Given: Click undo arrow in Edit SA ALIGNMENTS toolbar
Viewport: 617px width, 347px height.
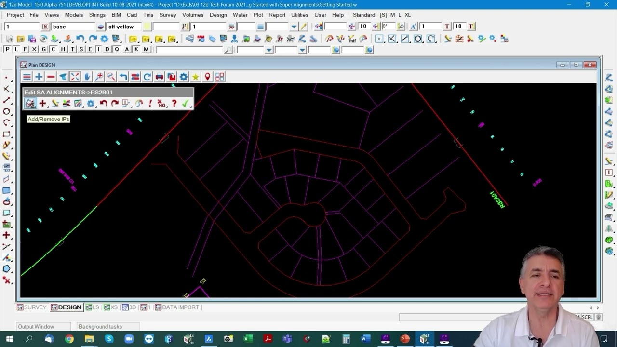Looking at the screenshot, I should point(103,104).
